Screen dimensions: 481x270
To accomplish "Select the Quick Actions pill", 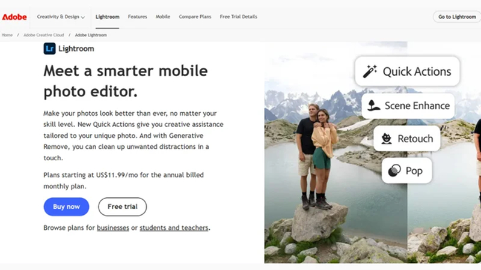I will click(408, 71).
